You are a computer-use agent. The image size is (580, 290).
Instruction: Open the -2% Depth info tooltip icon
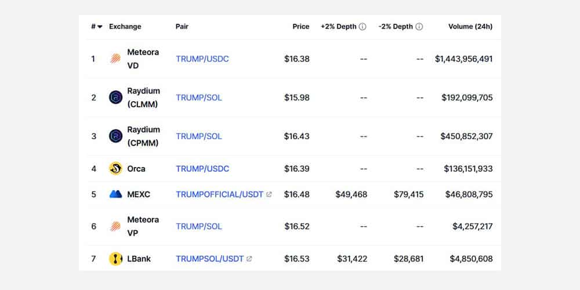[x=419, y=27]
